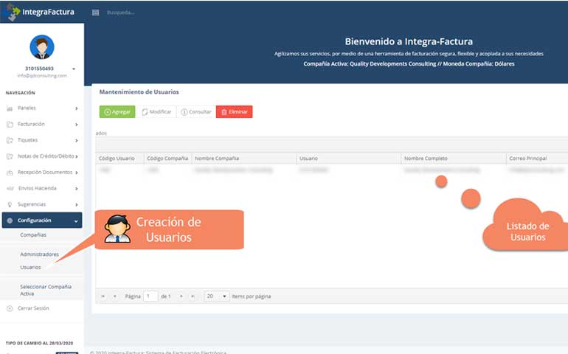Expand the Envíos Hacienda chevron
This screenshot has height=354, width=568.
(77, 188)
